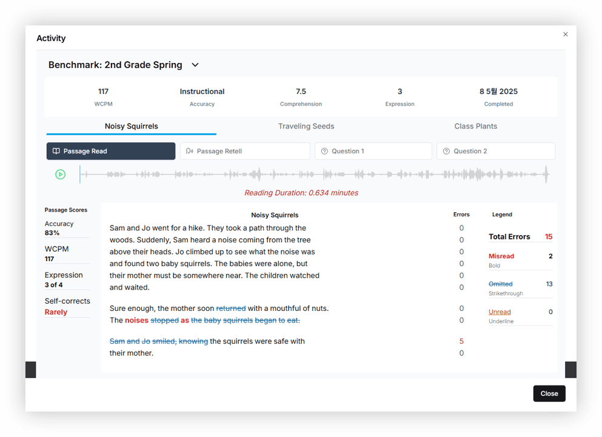Click the question mark icon for Question 1
Screen dimensions: 602x437
(324, 152)
